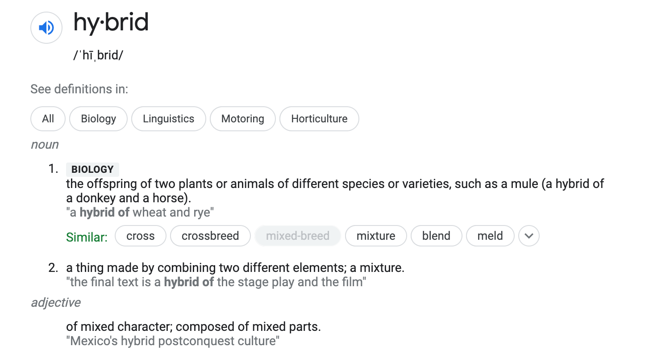Image resolution: width=666 pixels, height=359 pixels.
Task: Click the "cross" synonym chip
Action: point(140,236)
